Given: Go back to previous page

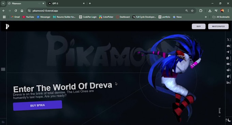Looking at the screenshot, I should (x=3, y=11).
